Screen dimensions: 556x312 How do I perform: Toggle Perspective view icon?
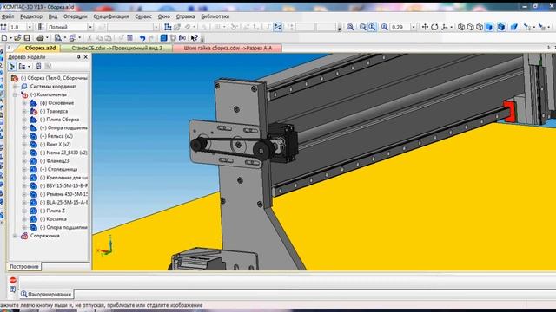pos(514,27)
